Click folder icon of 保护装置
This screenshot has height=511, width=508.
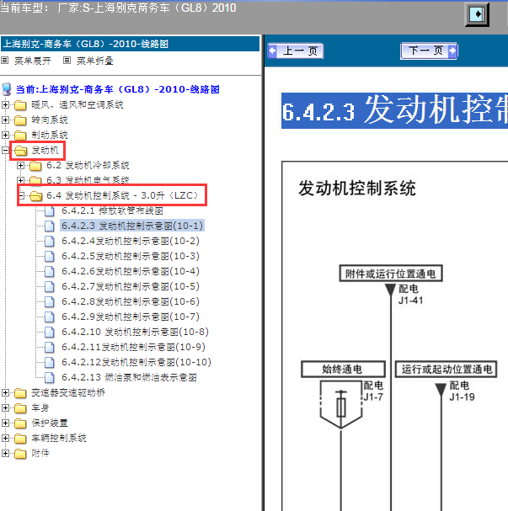tap(20, 423)
